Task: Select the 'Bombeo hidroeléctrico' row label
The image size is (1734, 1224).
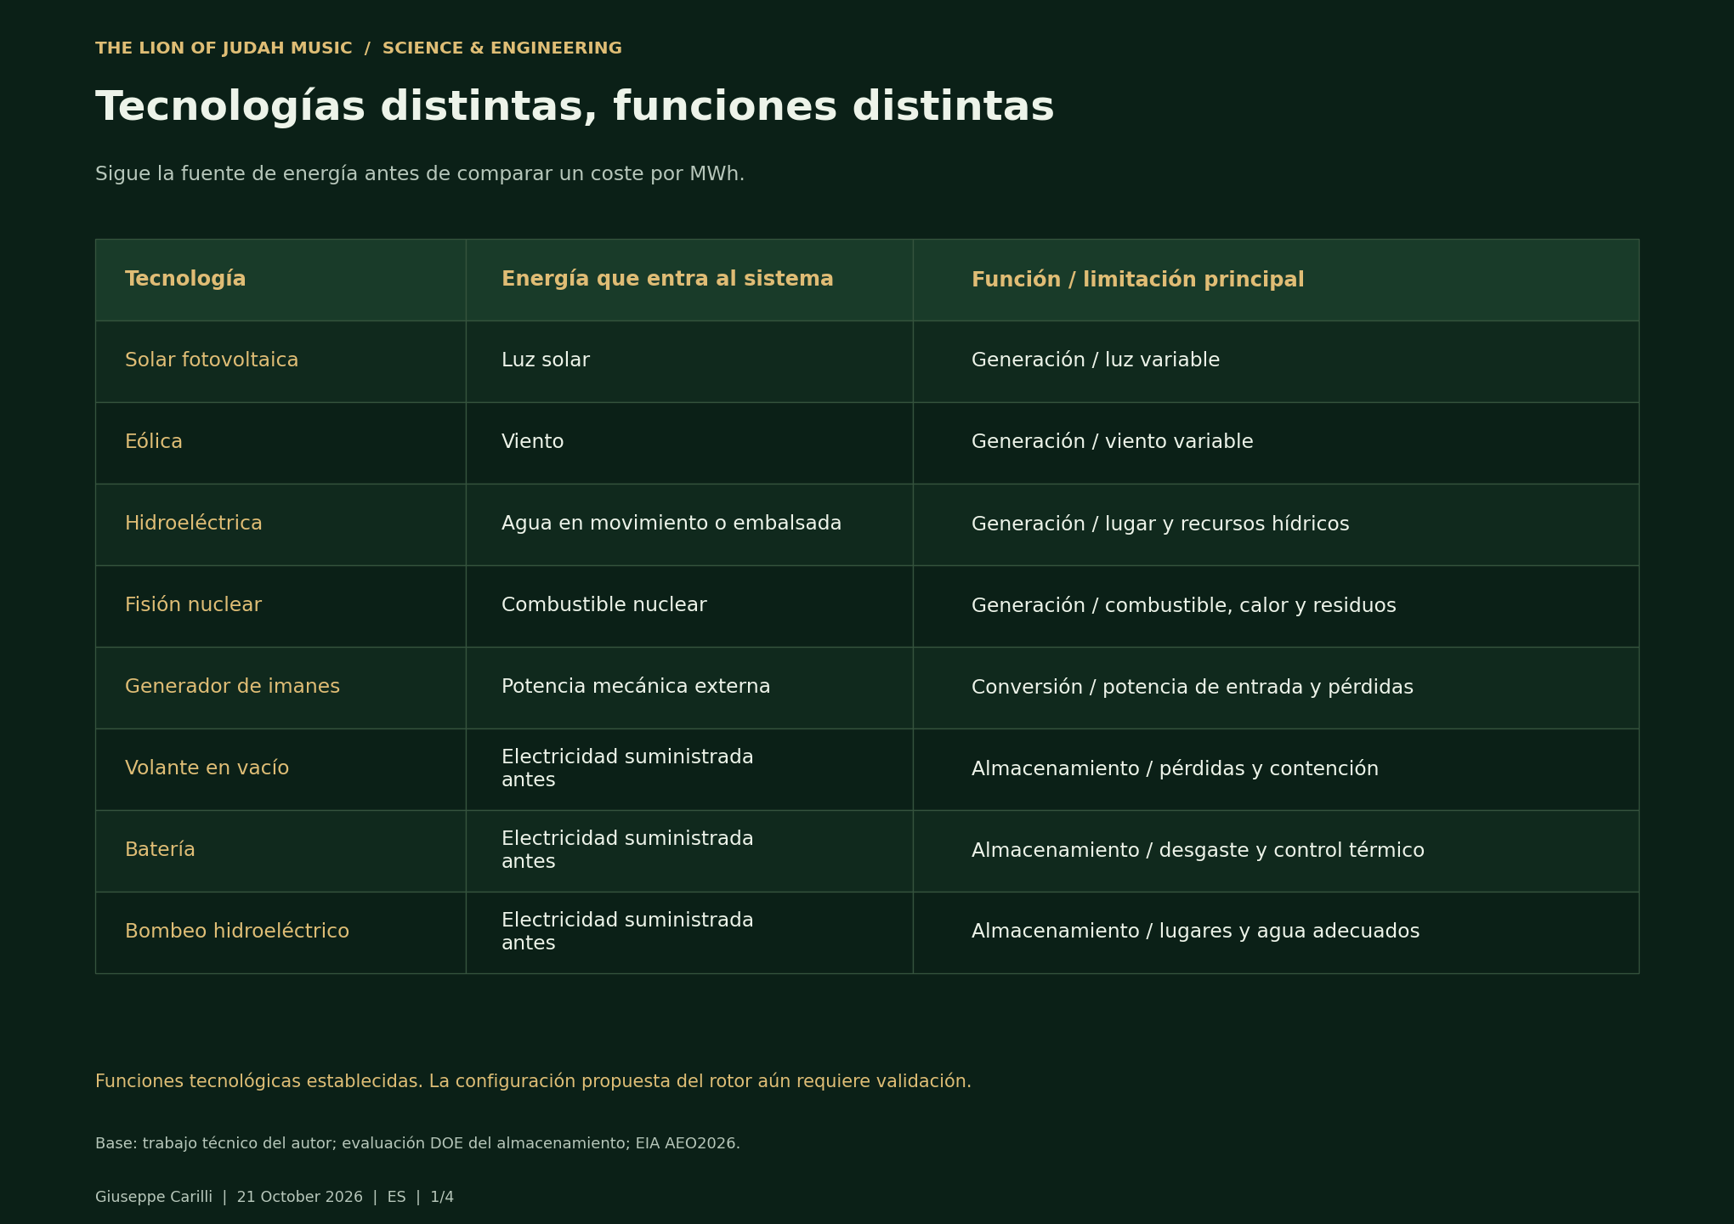Action: point(237,932)
